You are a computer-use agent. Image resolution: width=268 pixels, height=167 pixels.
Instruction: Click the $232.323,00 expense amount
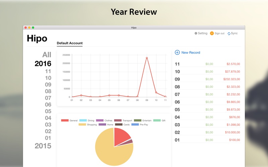pyautogui.click(x=231, y=79)
